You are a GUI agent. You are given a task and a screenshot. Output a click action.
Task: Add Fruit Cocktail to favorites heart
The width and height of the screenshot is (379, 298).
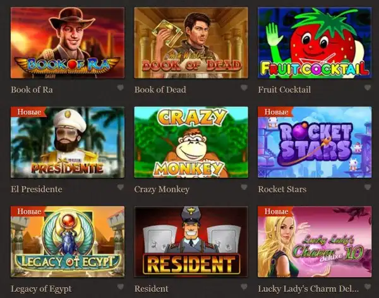click(x=368, y=88)
